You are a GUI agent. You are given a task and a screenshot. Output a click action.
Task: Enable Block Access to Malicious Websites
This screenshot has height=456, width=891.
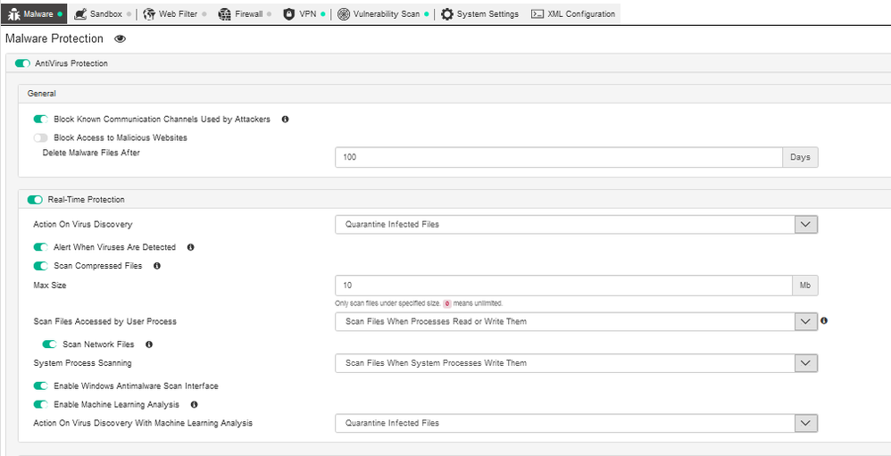click(40, 138)
